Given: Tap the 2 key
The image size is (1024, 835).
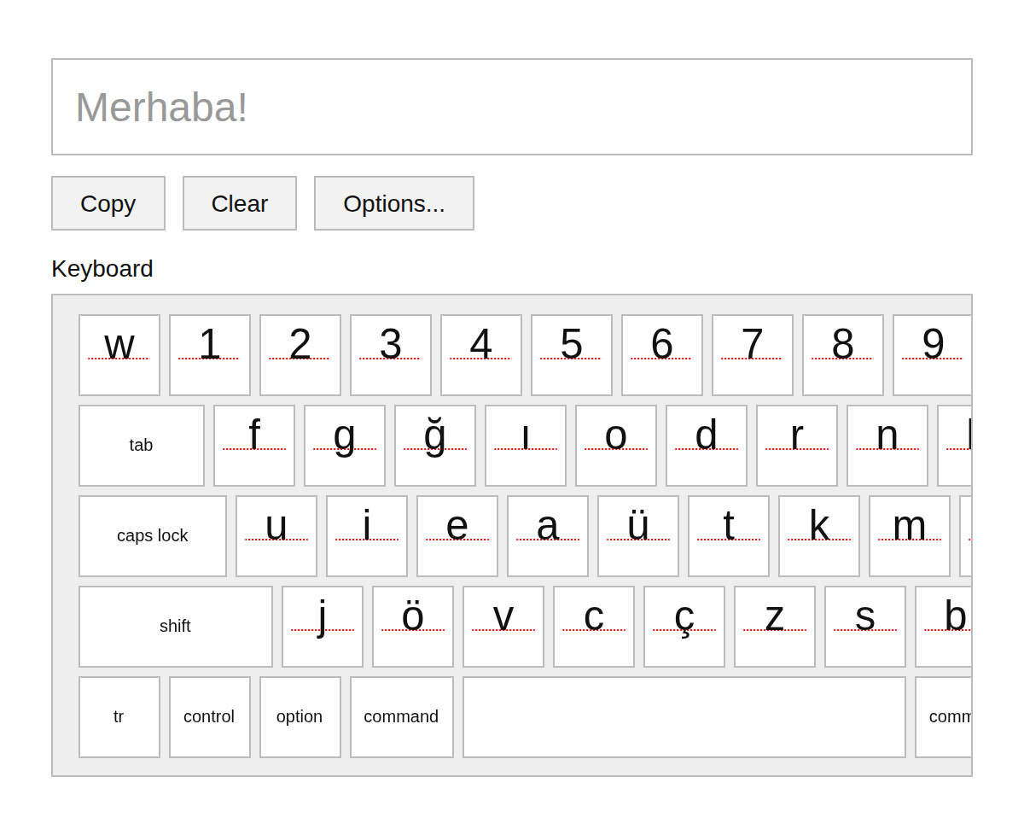Looking at the screenshot, I should (x=300, y=355).
